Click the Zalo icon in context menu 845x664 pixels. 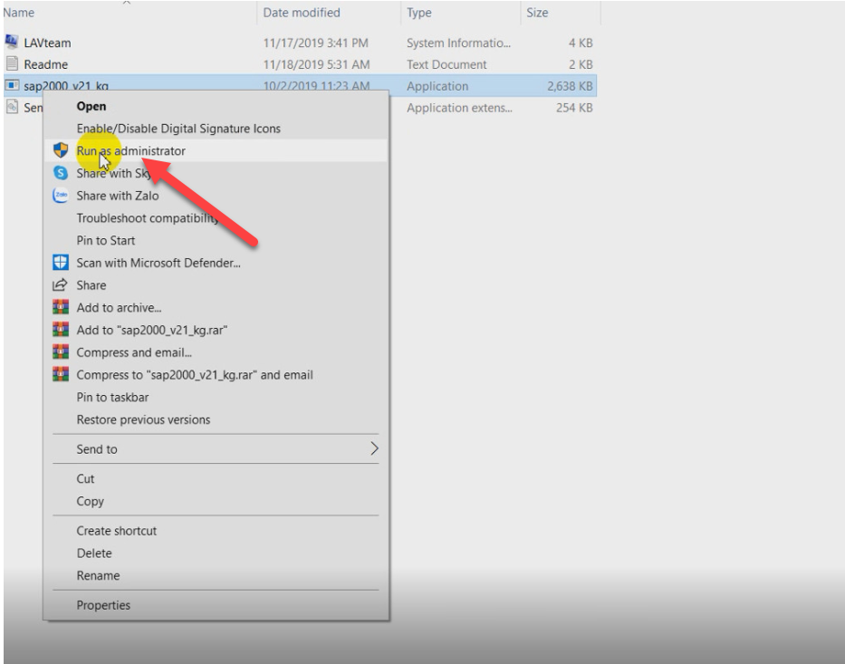click(x=61, y=195)
